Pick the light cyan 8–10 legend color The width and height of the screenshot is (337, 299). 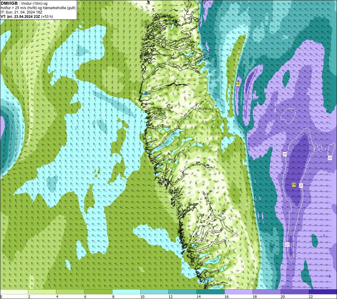126,292
